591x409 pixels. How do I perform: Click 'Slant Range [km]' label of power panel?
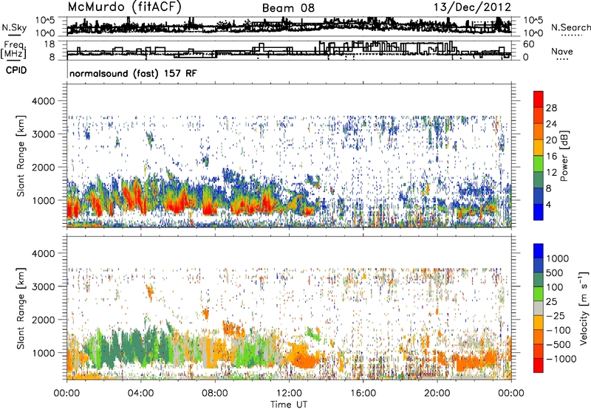21,156
